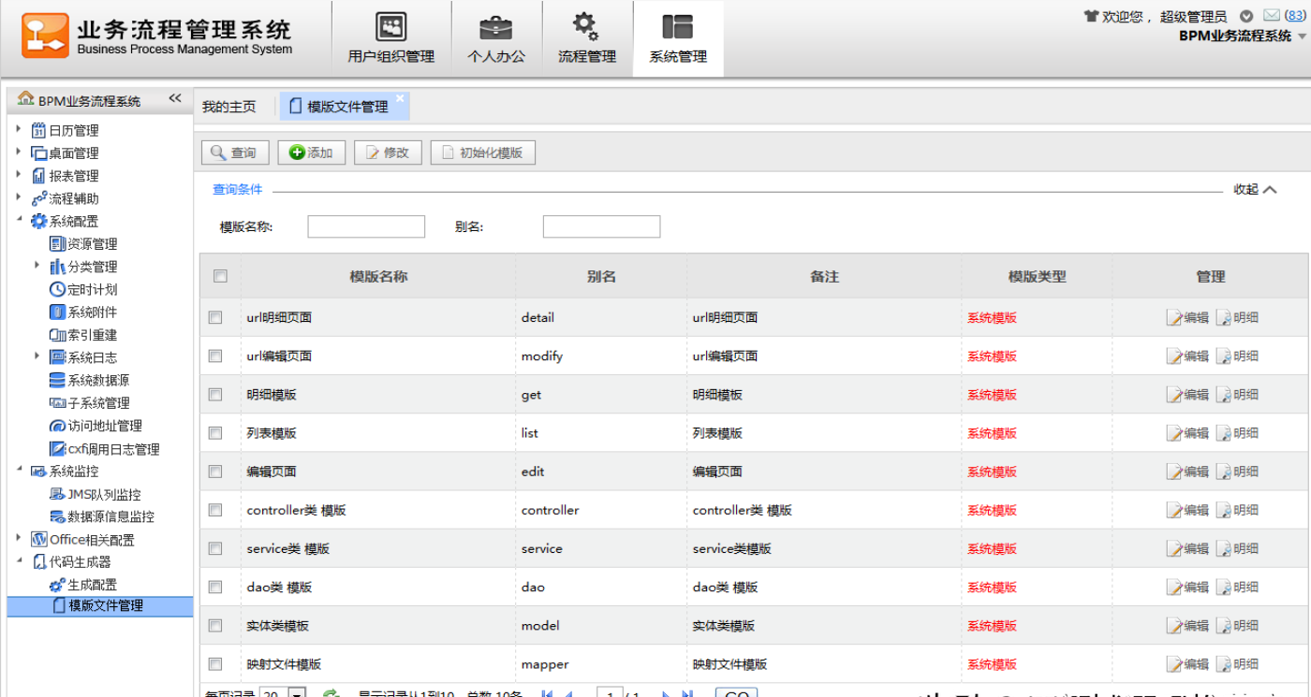This screenshot has height=697, width=1311.
Task: Open 系统附件 in the sidebar
Action: [x=83, y=312]
